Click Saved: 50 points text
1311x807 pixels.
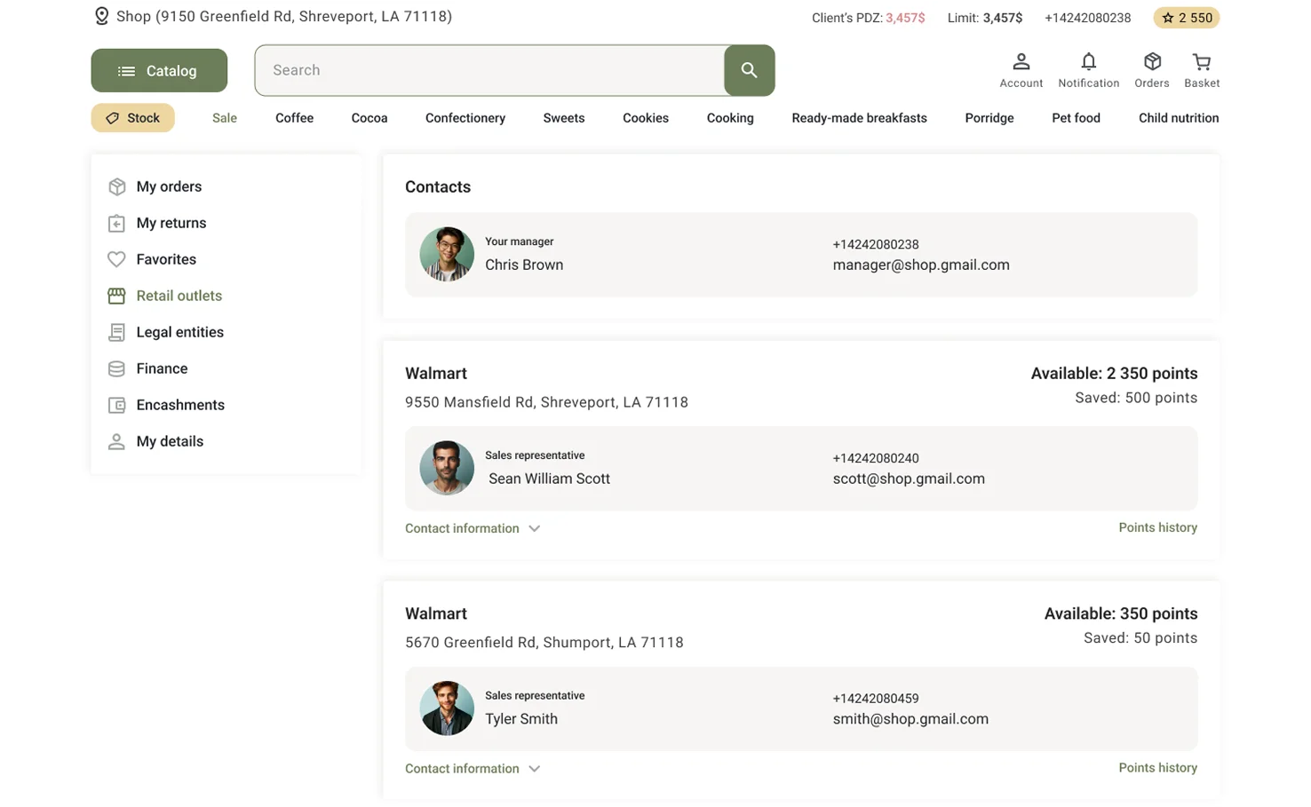pyautogui.click(x=1140, y=638)
